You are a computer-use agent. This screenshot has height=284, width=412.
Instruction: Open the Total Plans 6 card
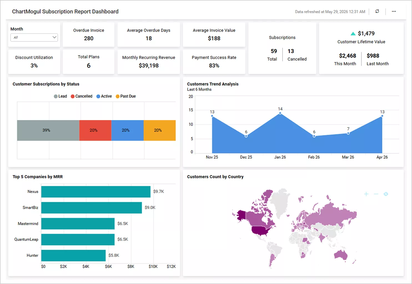[89, 62]
